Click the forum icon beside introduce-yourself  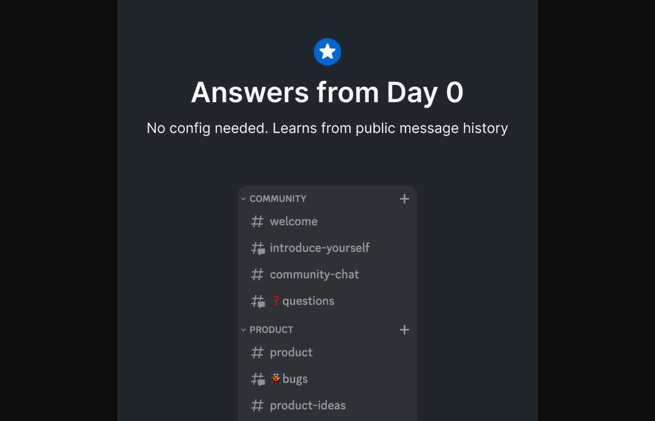258,248
